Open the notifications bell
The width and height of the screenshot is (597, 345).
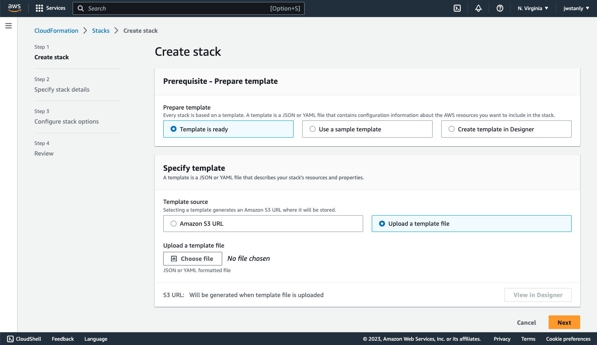tap(478, 8)
